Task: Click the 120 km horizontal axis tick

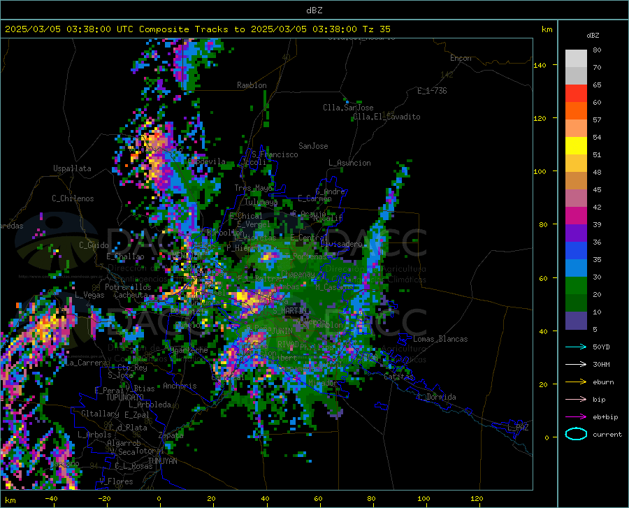Action: (477, 498)
